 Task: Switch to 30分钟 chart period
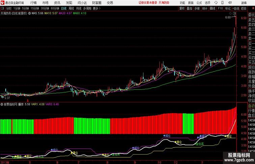tap(45, 8)
